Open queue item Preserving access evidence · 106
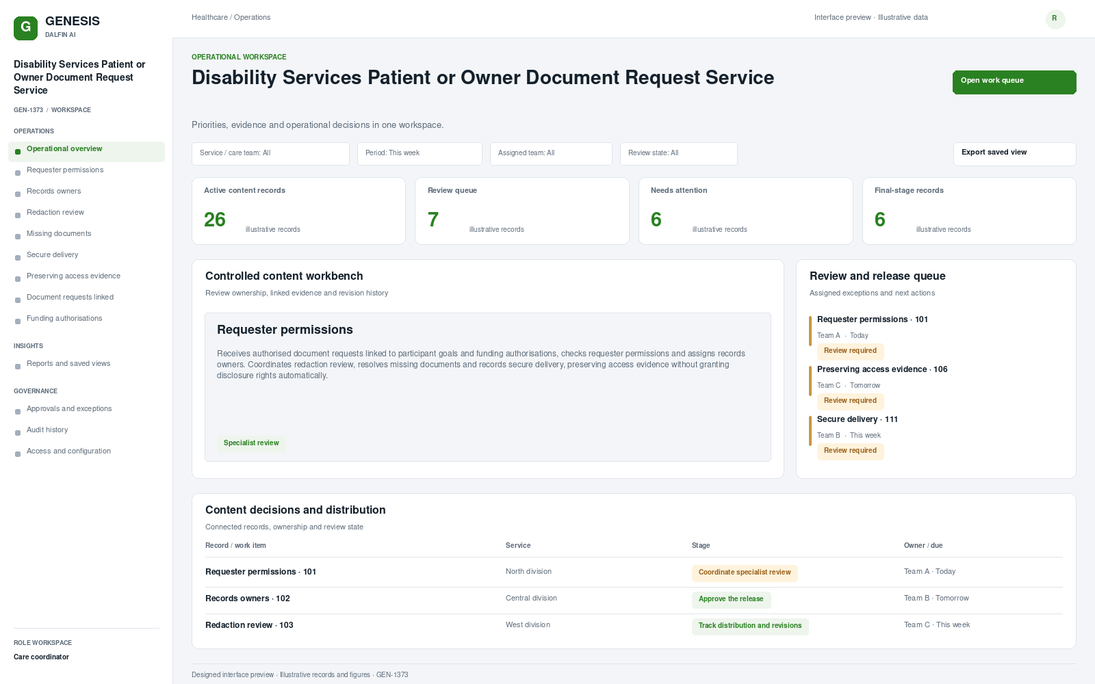The height and width of the screenshot is (684, 1095). click(x=882, y=369)
